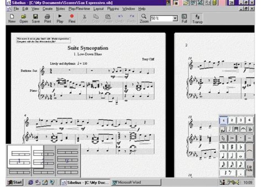Click the rest button on keypad

pyautogui.click(x=228, y=173)
